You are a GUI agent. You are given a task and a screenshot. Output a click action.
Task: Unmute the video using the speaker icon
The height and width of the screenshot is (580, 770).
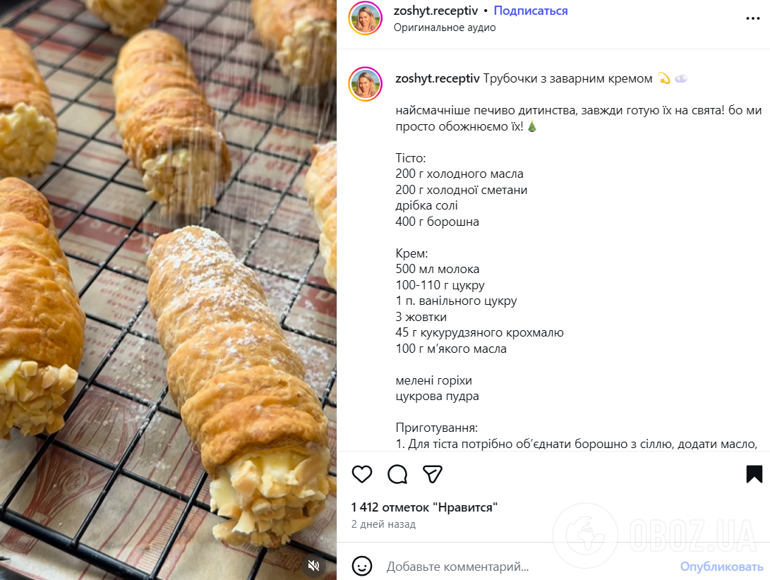click(x=313, y=565)
